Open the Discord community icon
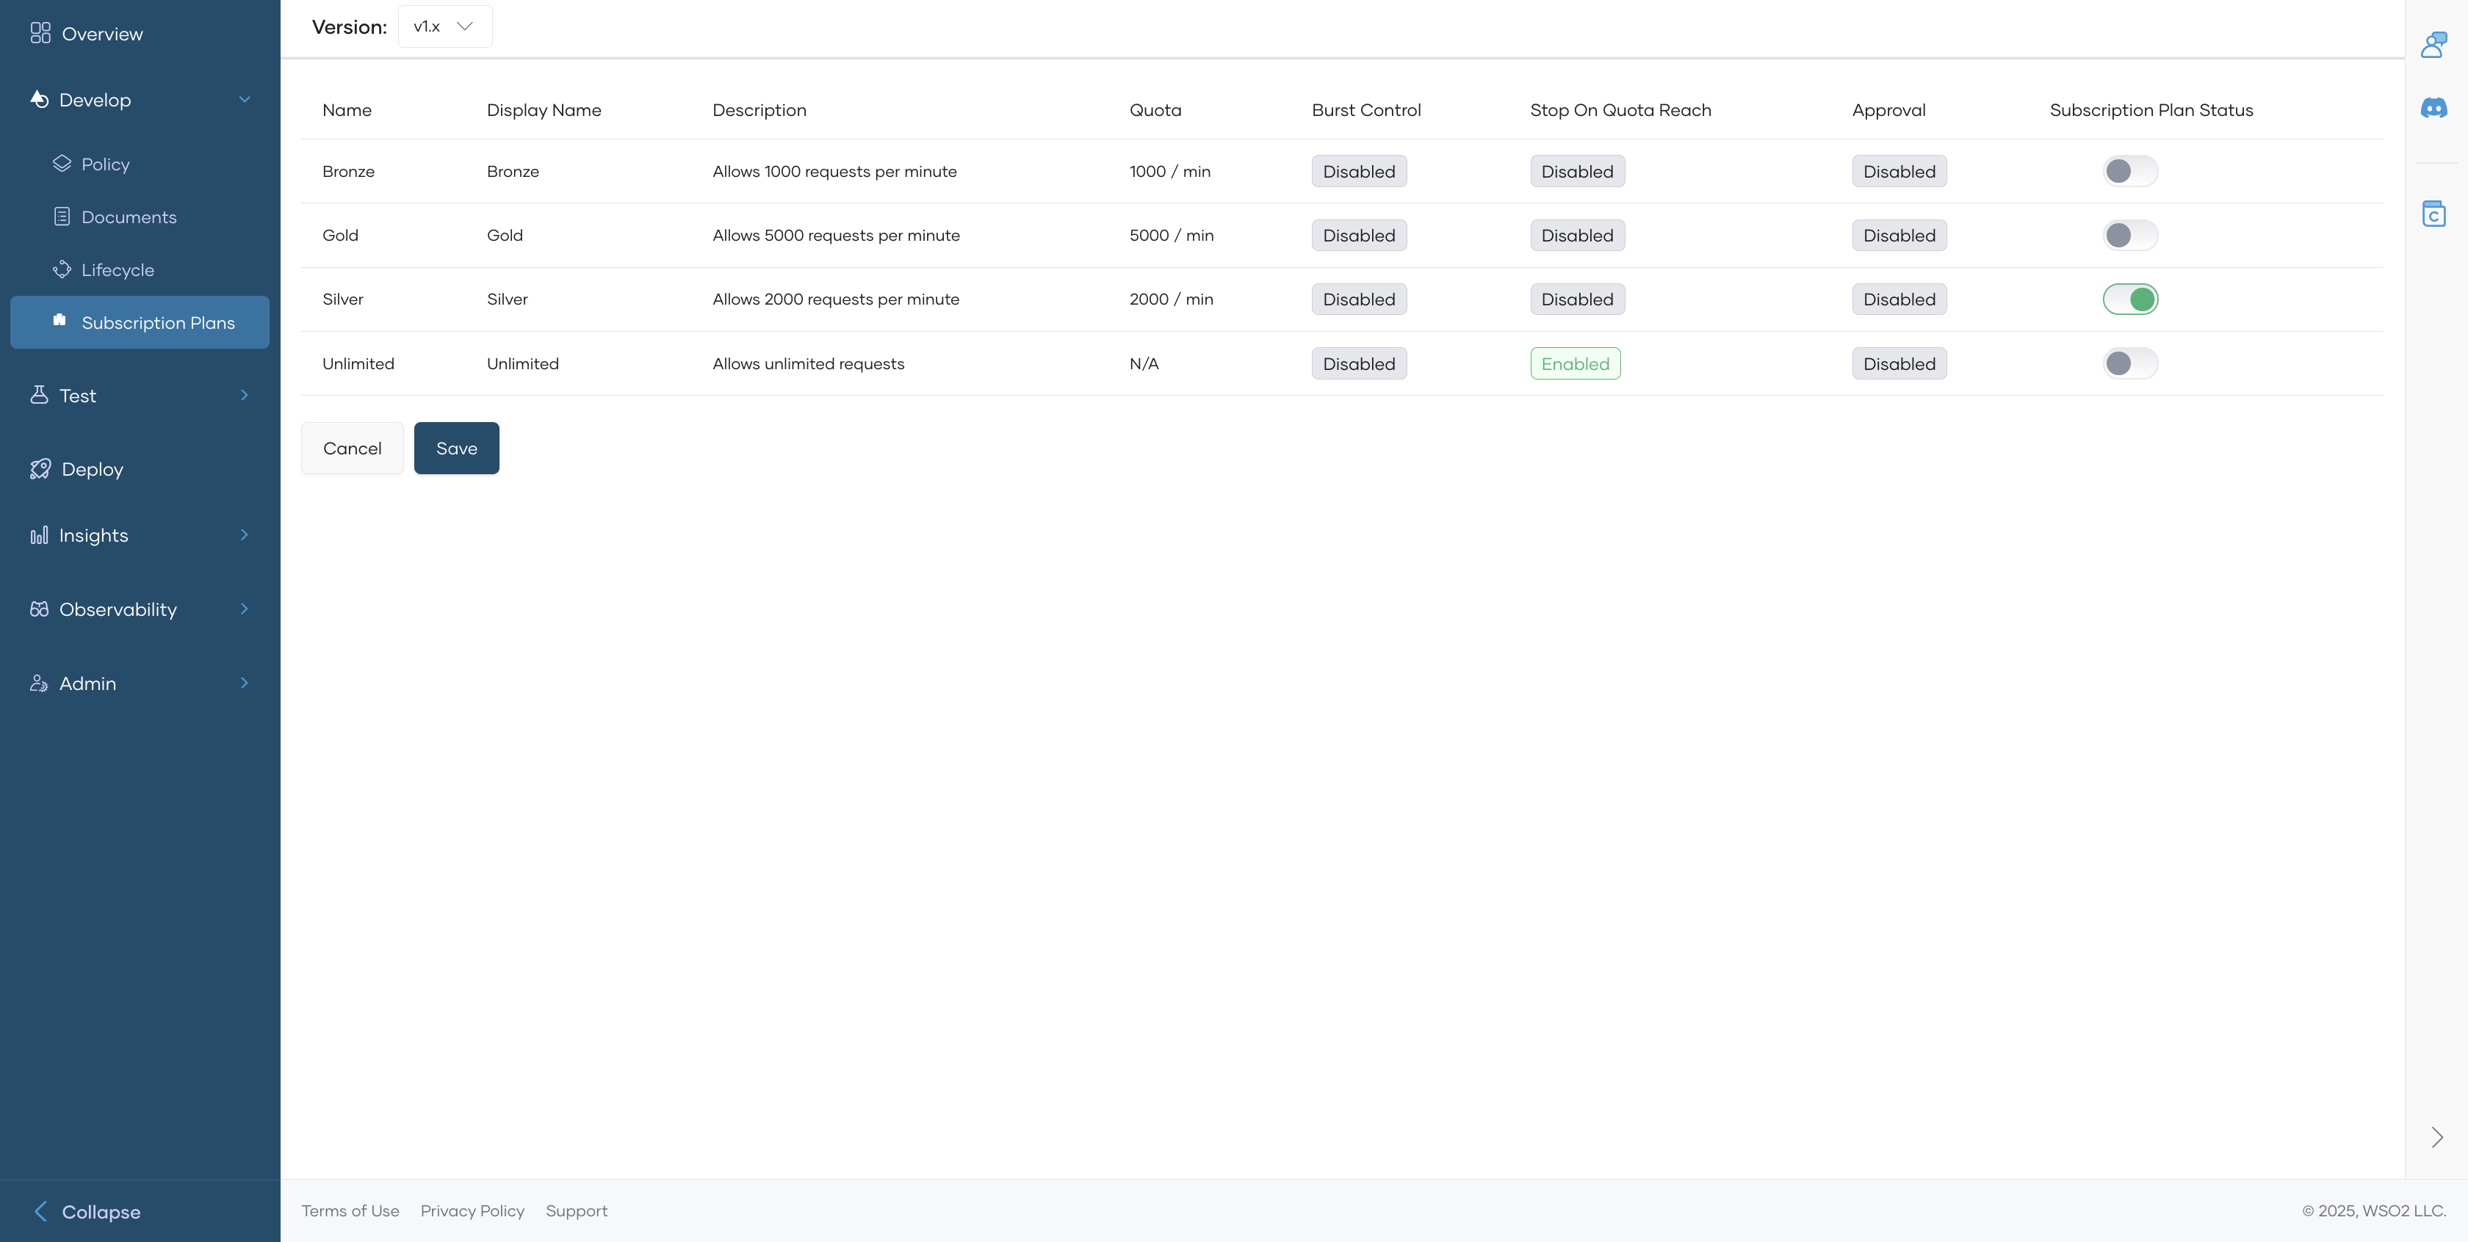This screenshot has height=1242, width=2468. [x=2434, y=108]
